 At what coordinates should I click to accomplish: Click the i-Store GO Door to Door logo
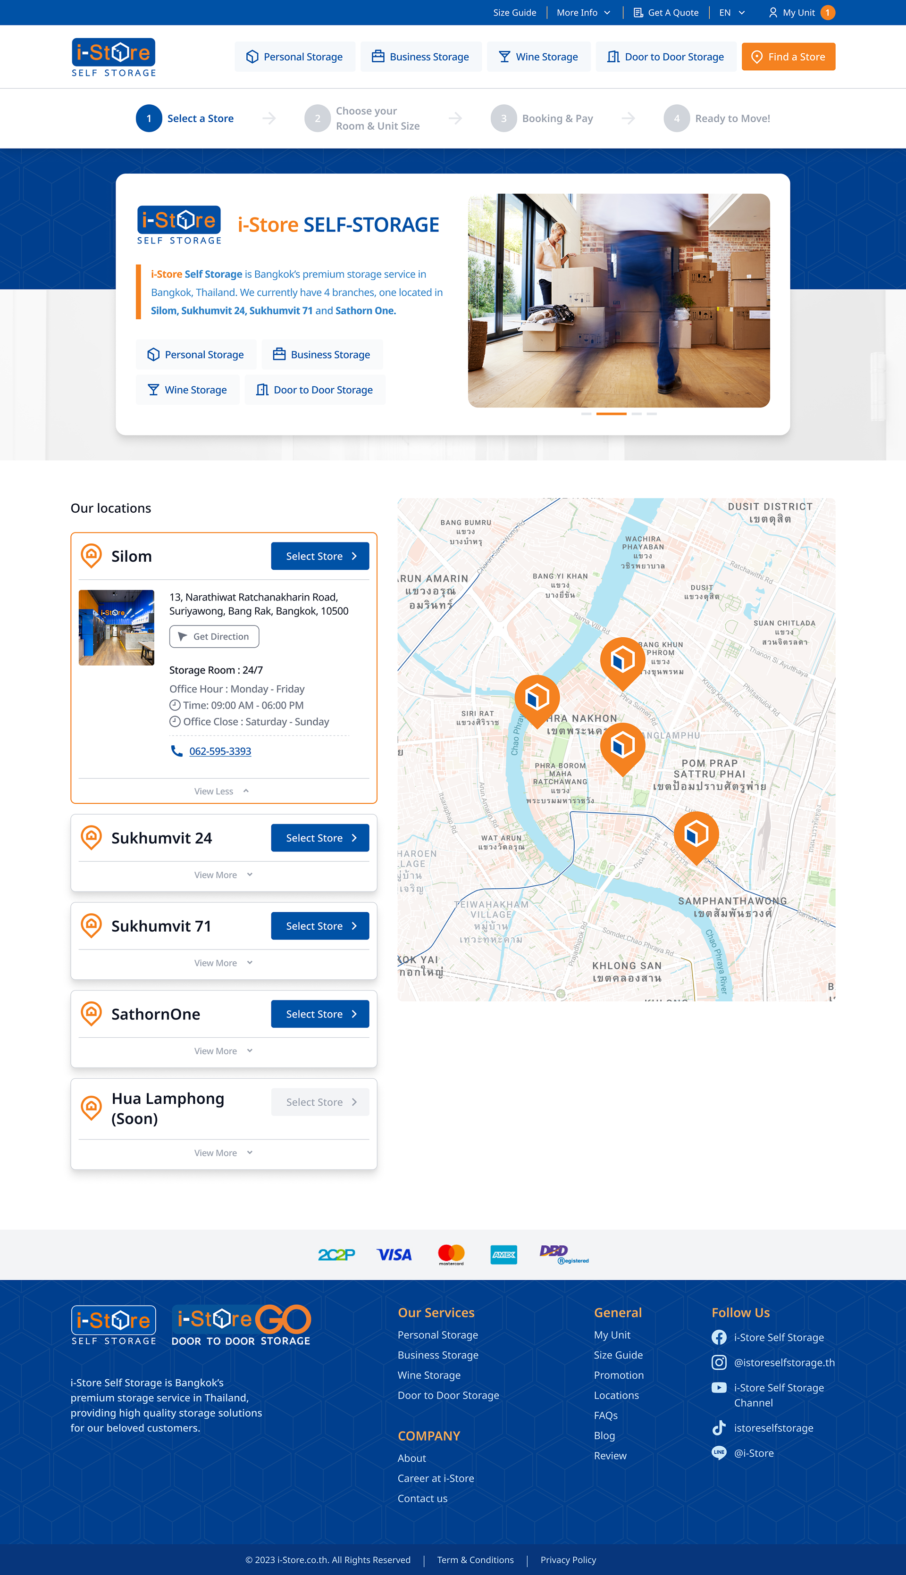click(241, 1325)
